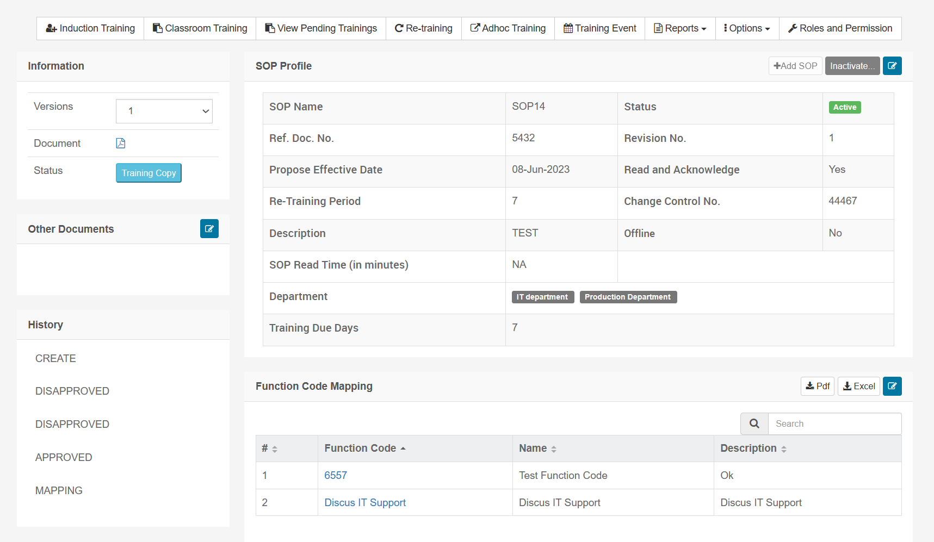Screen dimensions: 934x542
Task: Open Adhoc Training page
Action: (508, 28)
